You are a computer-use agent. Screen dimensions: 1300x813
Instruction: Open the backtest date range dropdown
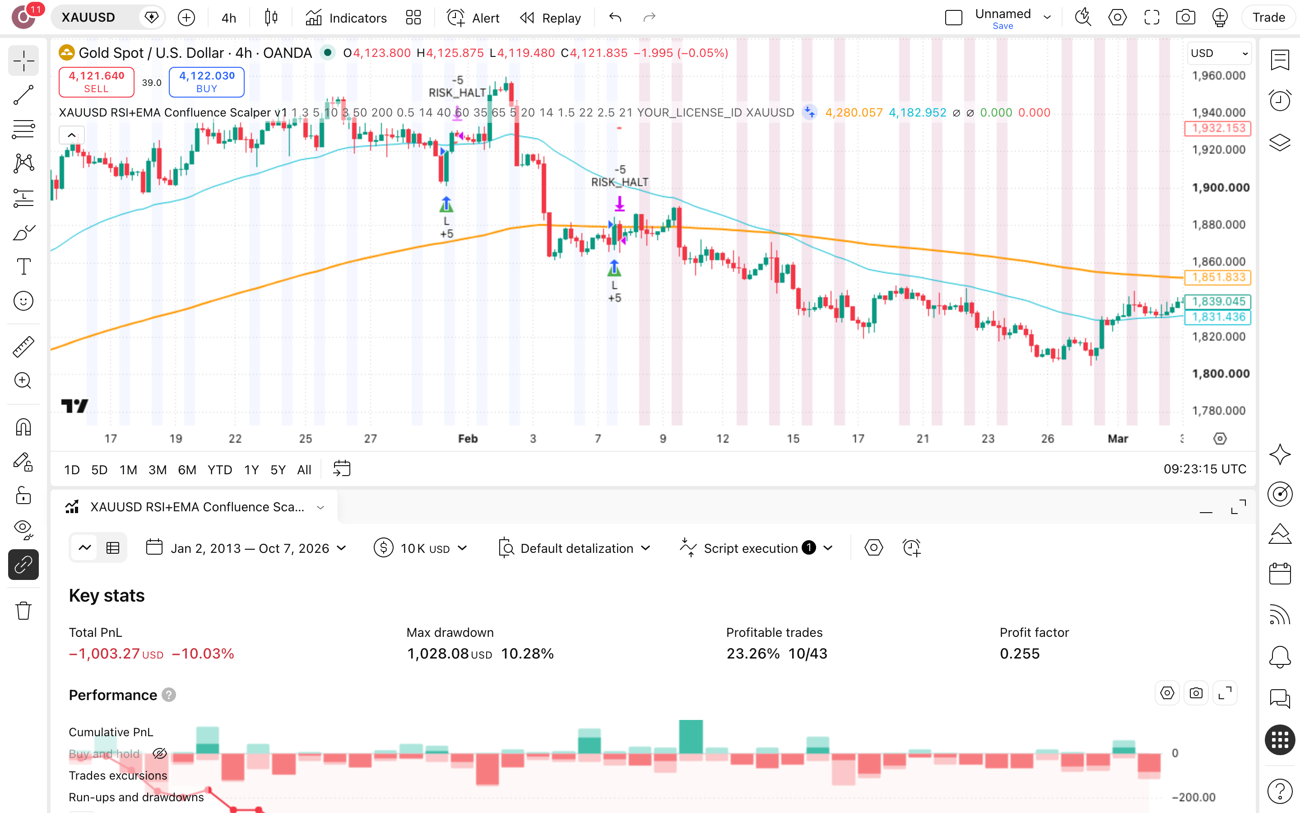pyautogui.click(x=246, y=548)
